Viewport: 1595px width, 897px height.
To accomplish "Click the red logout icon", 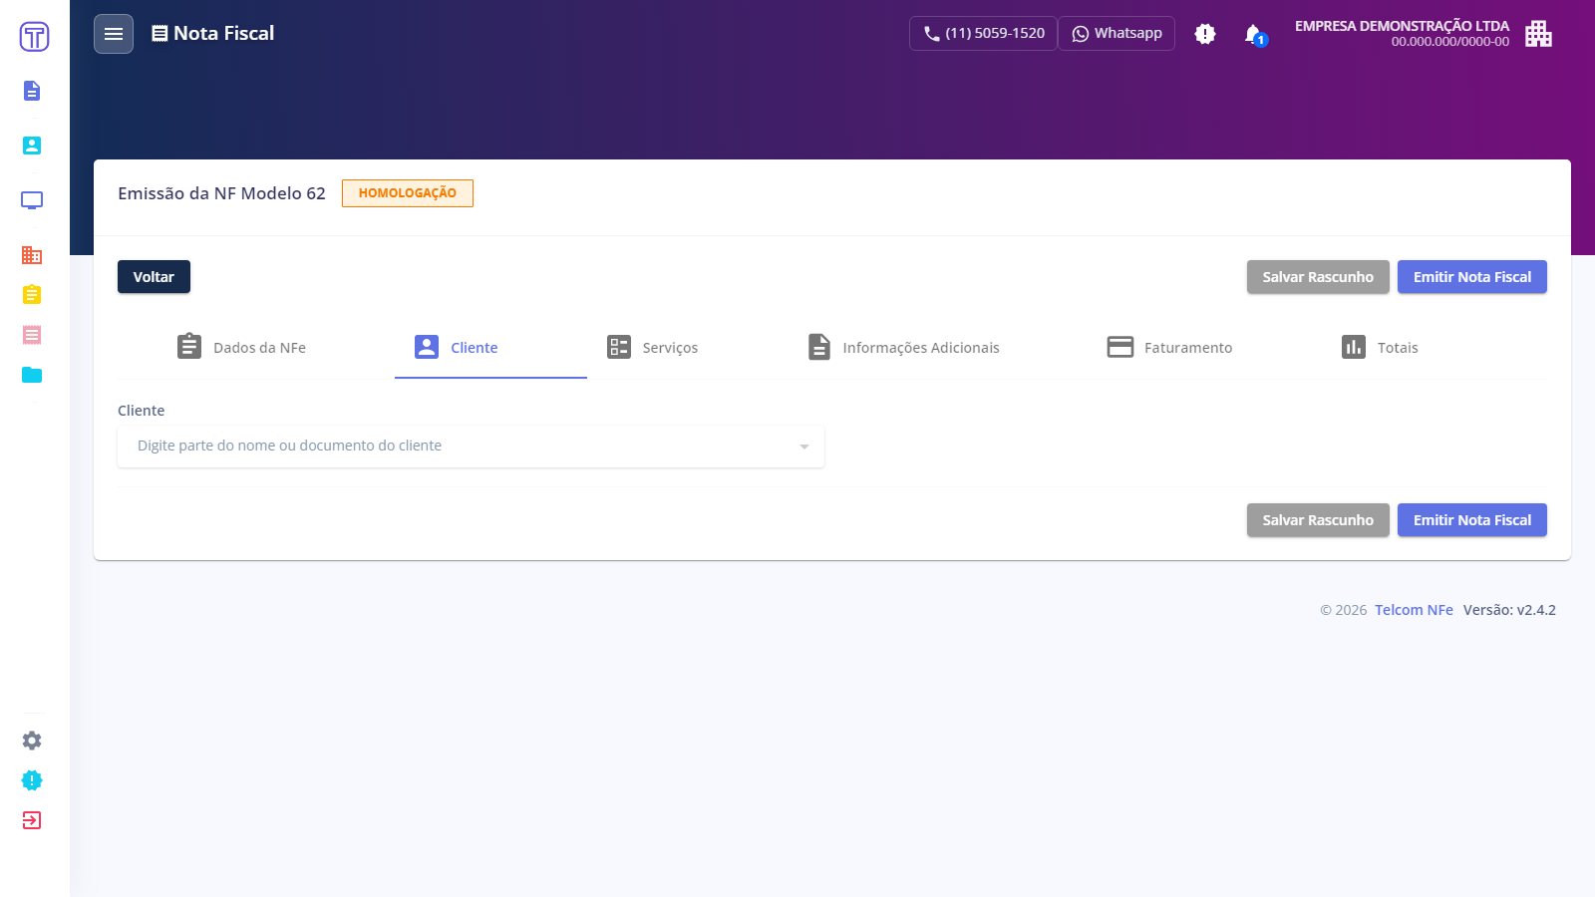I will [x=32, y=820].
